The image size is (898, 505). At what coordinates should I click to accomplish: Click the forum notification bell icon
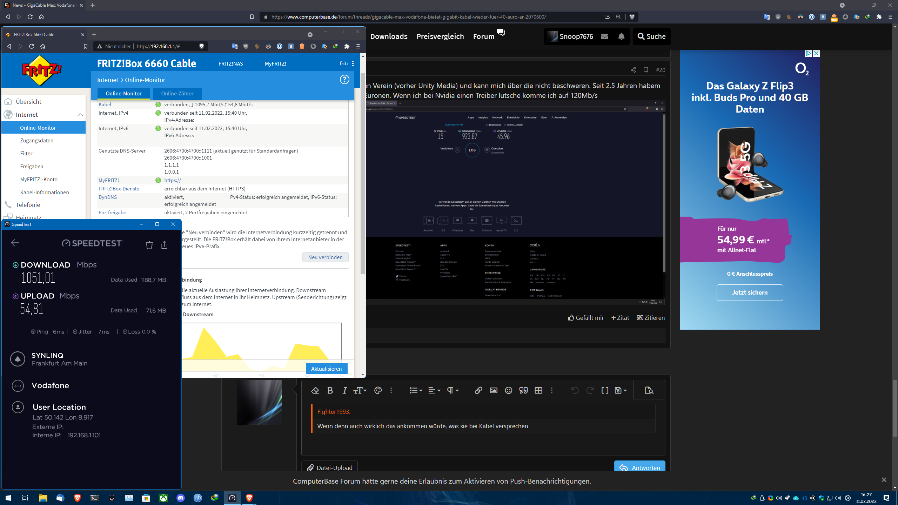tap(621, 36)
